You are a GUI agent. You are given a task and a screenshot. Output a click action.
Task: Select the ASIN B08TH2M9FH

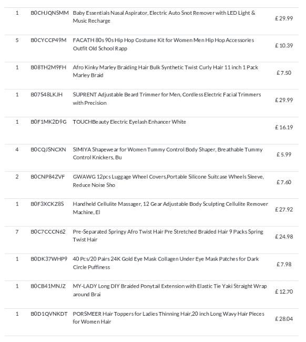pos(48,67)
